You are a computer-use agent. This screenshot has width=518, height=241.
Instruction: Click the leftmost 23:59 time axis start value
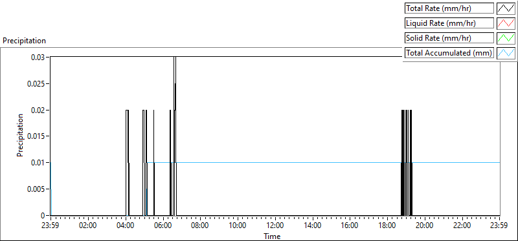click(51, 226)
